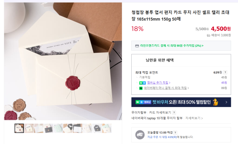The image size is (238, 144).
Task: Click the question mark next to 카드 자세히보기
Action: [x=174, y=112]
